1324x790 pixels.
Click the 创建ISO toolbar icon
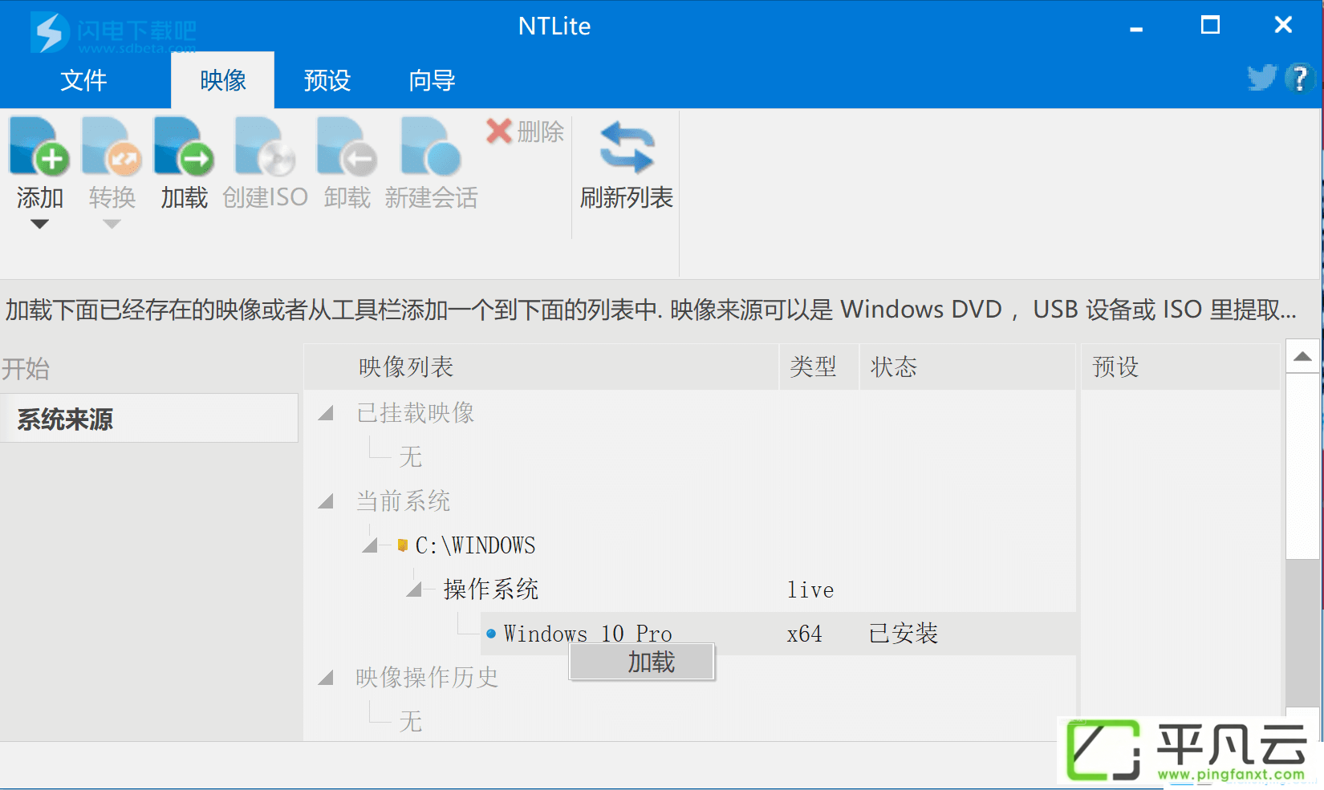coord(265,146)
